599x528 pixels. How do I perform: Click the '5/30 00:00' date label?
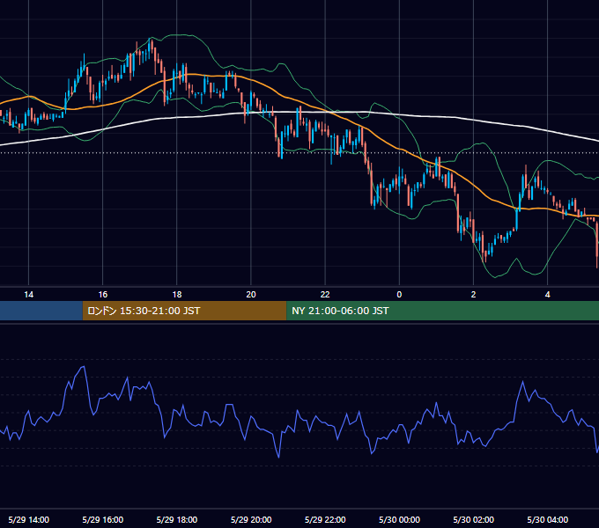coord(399,519)
